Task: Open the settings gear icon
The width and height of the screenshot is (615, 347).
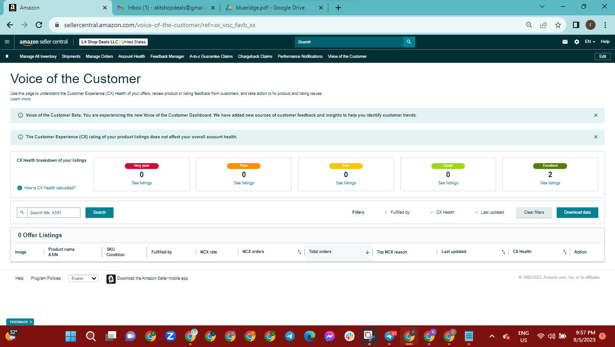Action: (x=577, y=42)
